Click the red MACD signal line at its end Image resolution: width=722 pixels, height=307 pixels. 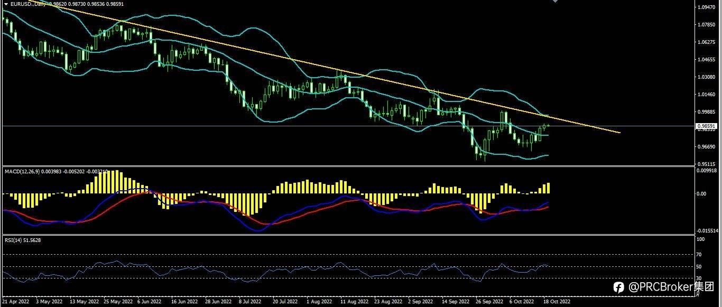point(548,207)
